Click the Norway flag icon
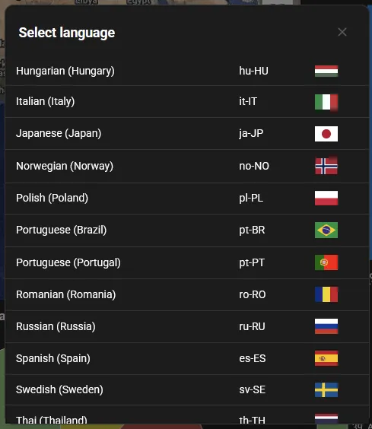Screen dimensions: 372x429 326,166
